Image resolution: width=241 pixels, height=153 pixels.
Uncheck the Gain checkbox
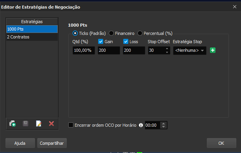(100, 42)
